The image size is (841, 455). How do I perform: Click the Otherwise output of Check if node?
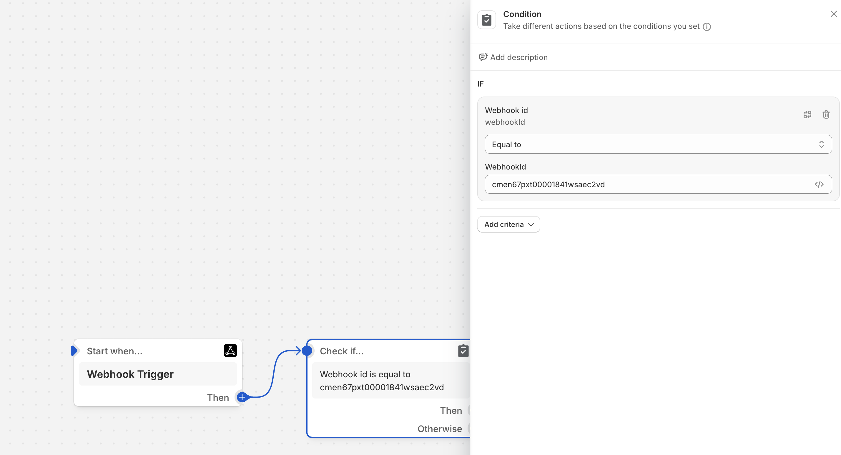click(x=439, y=429)
